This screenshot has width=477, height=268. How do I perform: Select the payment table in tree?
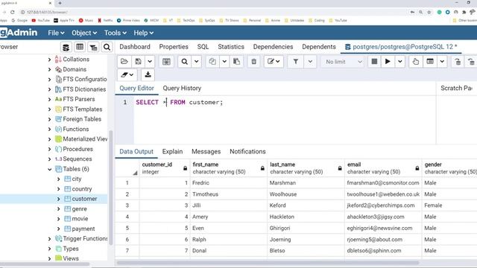83,229
